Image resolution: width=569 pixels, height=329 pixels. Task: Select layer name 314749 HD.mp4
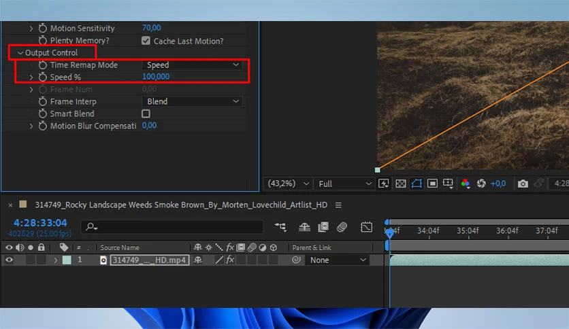[x=149, y=260]
